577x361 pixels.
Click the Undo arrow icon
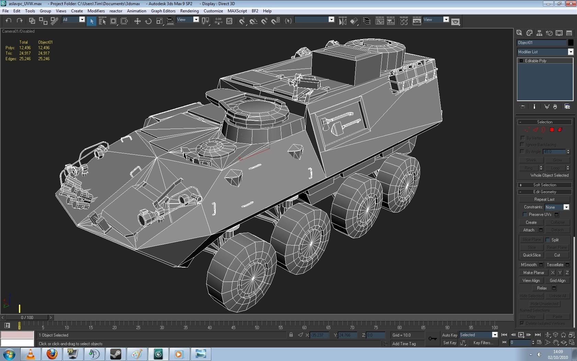click(x=9, y=21)
